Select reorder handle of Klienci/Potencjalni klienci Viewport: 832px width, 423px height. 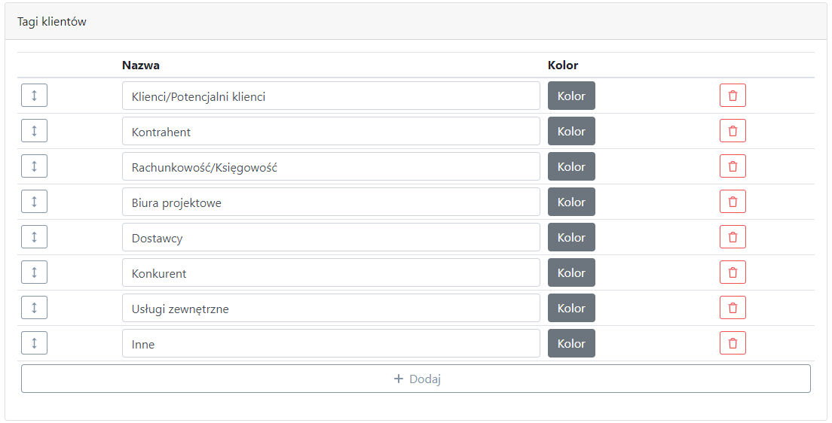(35, 96)
